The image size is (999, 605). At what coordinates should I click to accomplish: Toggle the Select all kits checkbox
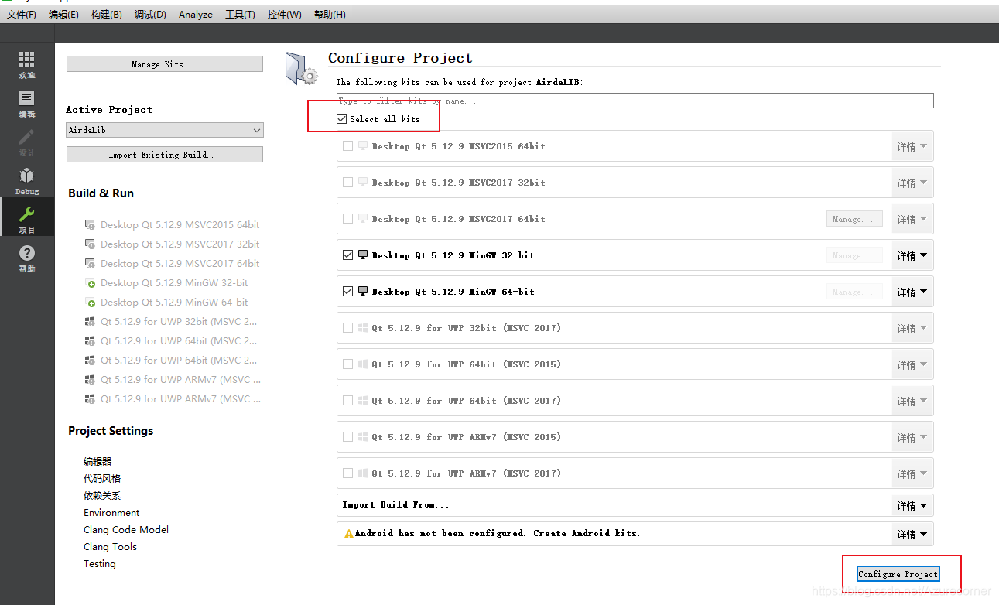(x=341, y=118)
